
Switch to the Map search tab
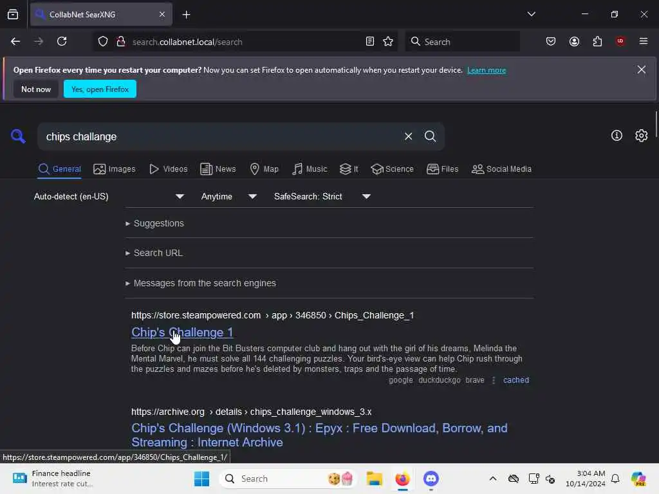(265, 169)
